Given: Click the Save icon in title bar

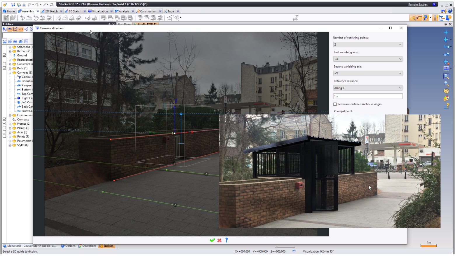Looking at the screenshot, I should tap(13, 4).
